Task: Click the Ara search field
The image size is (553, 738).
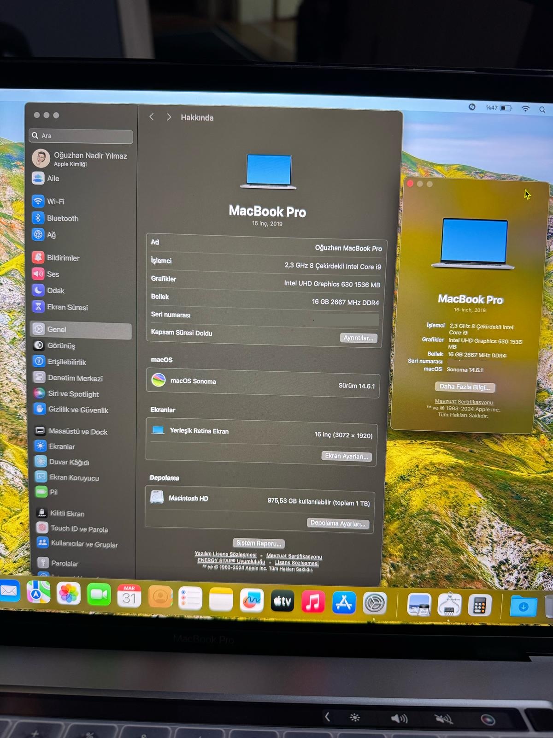Action: [x=81, y=136]
